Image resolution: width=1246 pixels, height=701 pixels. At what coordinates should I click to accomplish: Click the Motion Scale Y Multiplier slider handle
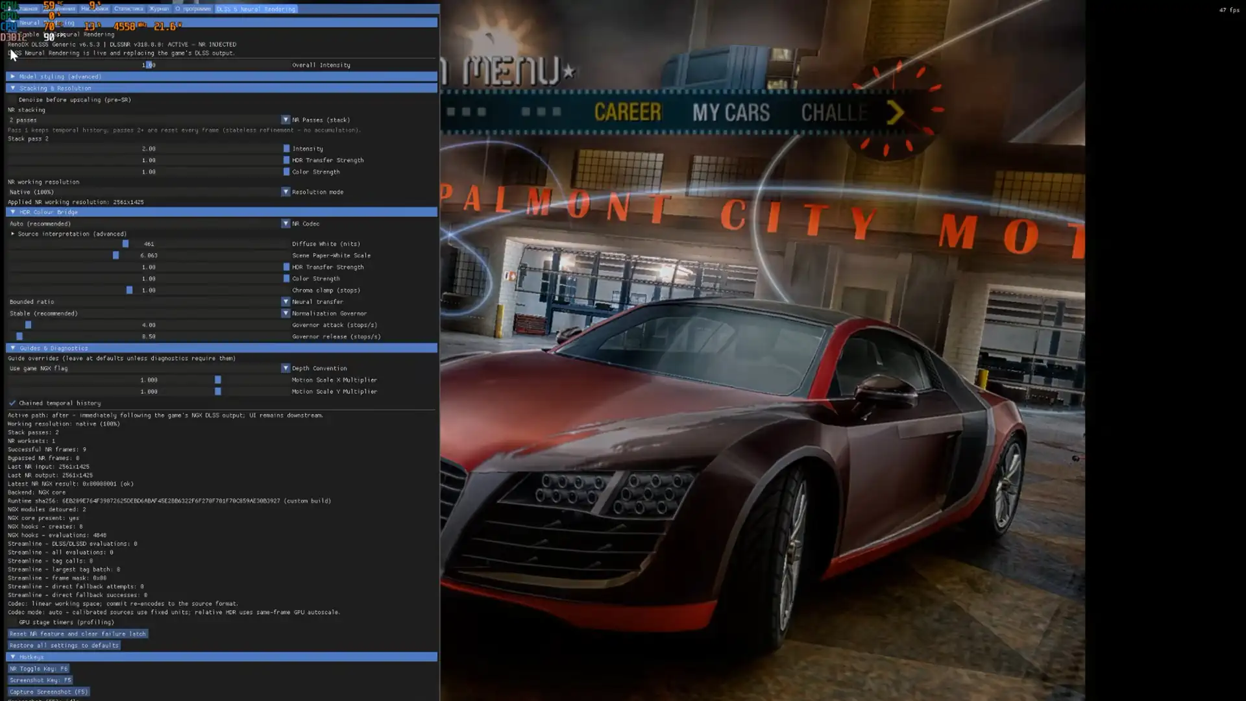point(218,392)
